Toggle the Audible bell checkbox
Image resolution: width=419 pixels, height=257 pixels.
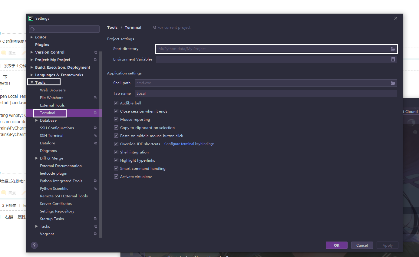coord(116,103)
